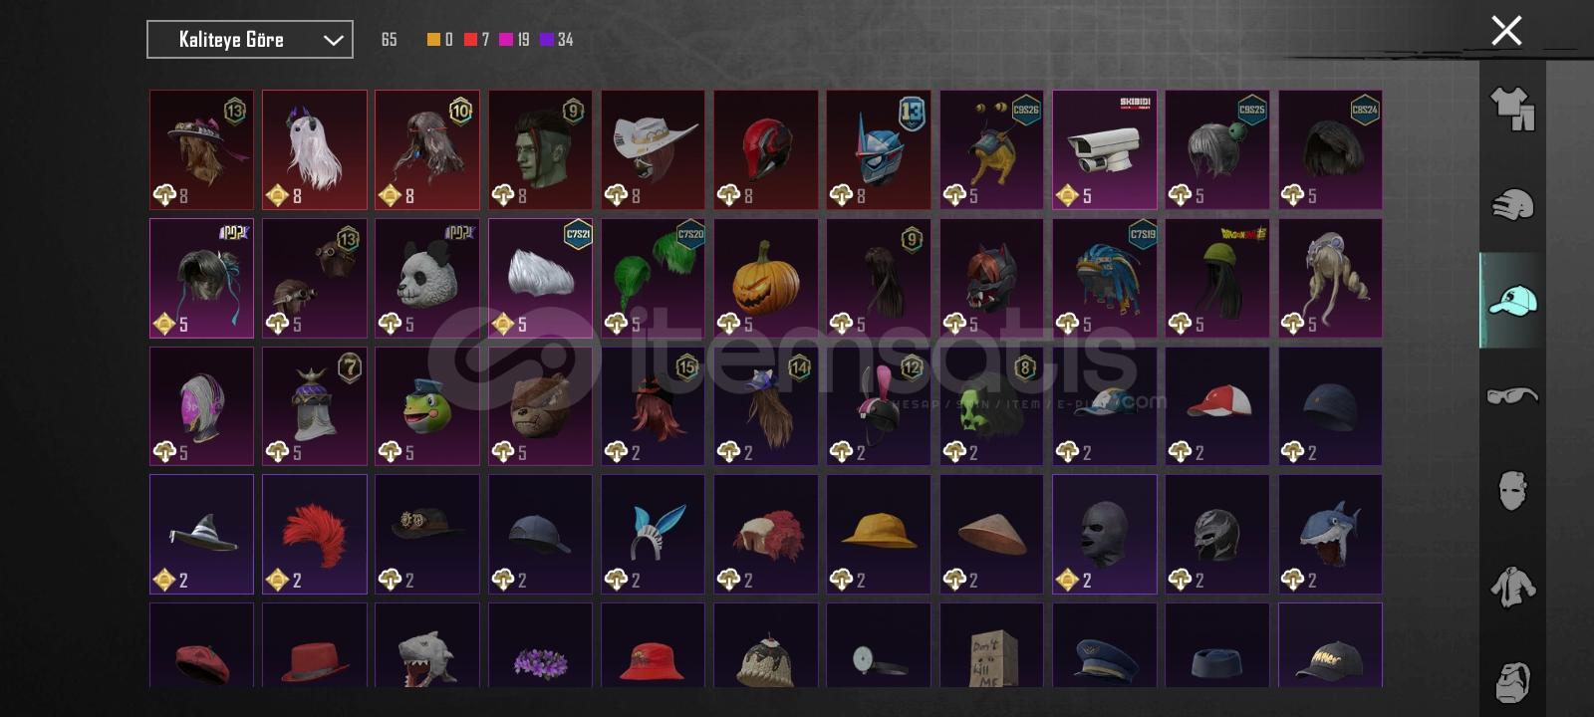The width and height of the screenshot is (1594, 717).
Task: Select the yellow bucket hat item
Action: (x=878, y=534)
